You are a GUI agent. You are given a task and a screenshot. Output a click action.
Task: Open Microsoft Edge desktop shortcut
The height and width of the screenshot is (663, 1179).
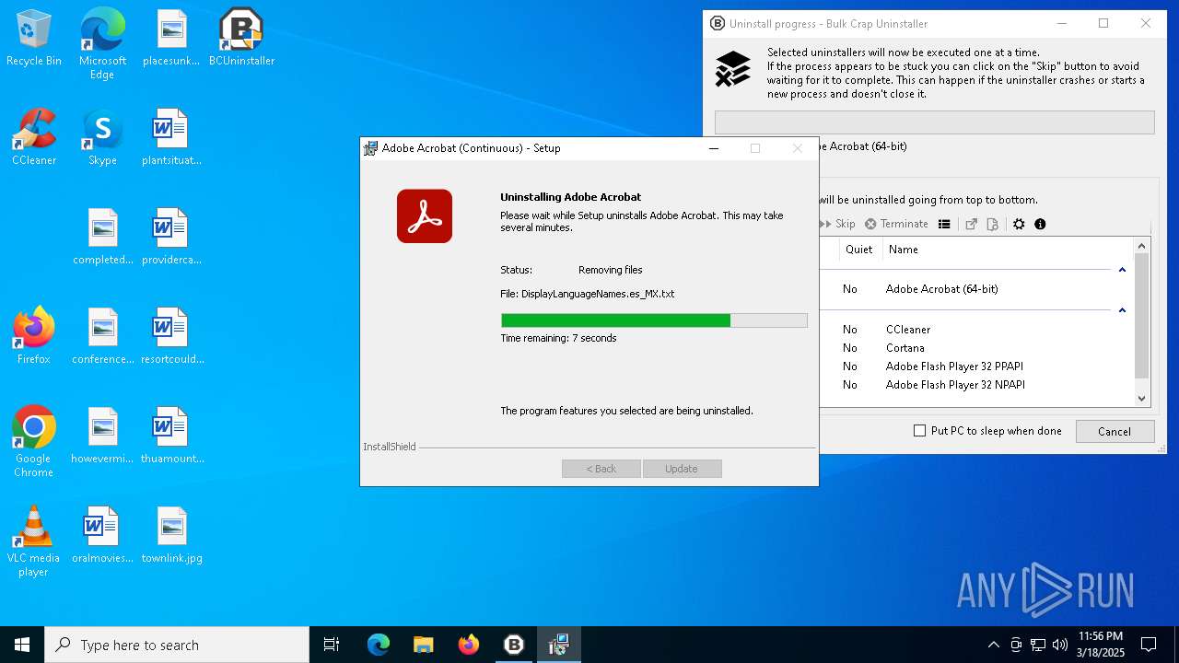tap(102, 43)
